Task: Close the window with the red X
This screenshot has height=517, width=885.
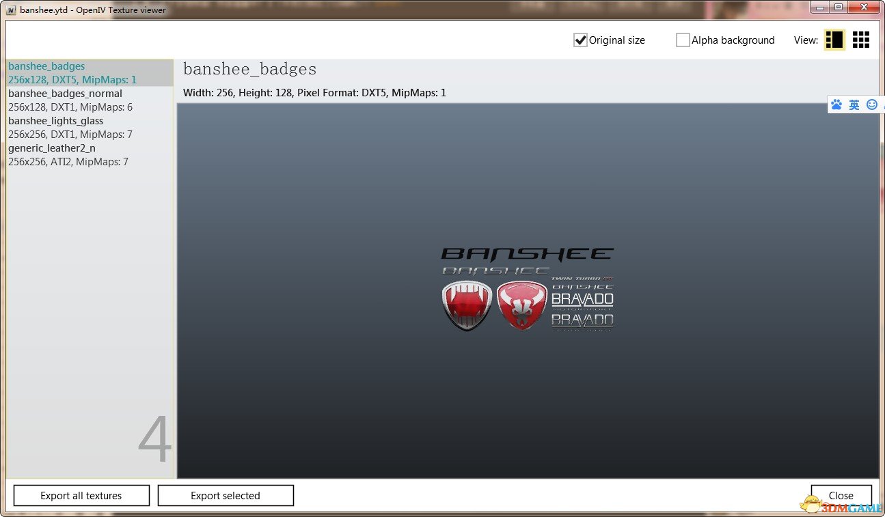Action: click(x=863, y=8)
